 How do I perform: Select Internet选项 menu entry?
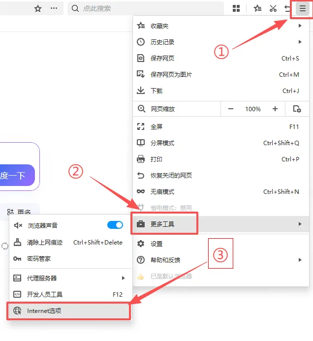[x=69, y=311]
